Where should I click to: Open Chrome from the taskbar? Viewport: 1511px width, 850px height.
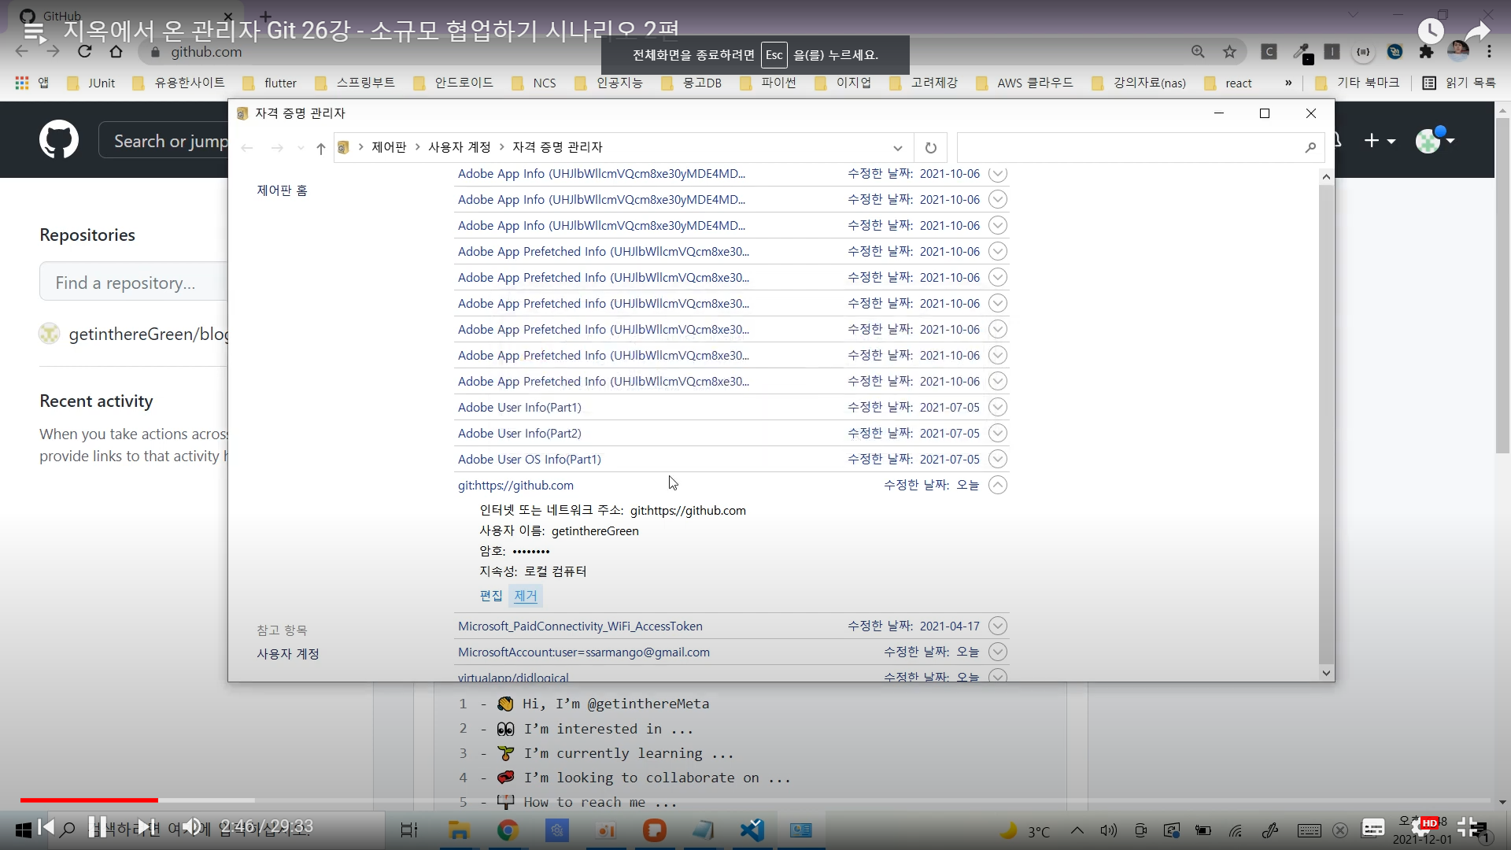[508, 830]
